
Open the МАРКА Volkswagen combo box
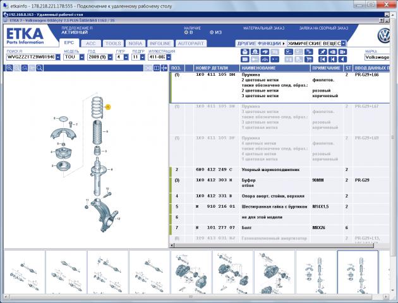point(377,57)
